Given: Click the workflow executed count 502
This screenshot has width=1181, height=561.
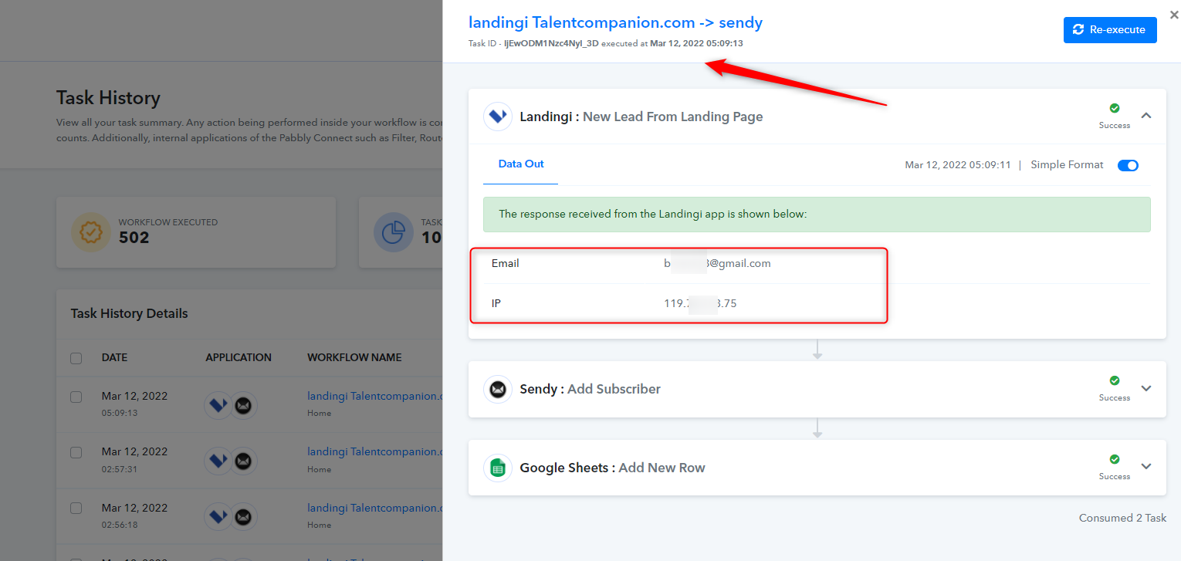Looking at the screenshot, I should click(x=134, y=238).
